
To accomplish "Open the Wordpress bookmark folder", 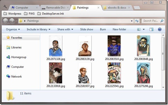I will click(x=12, y=14).
